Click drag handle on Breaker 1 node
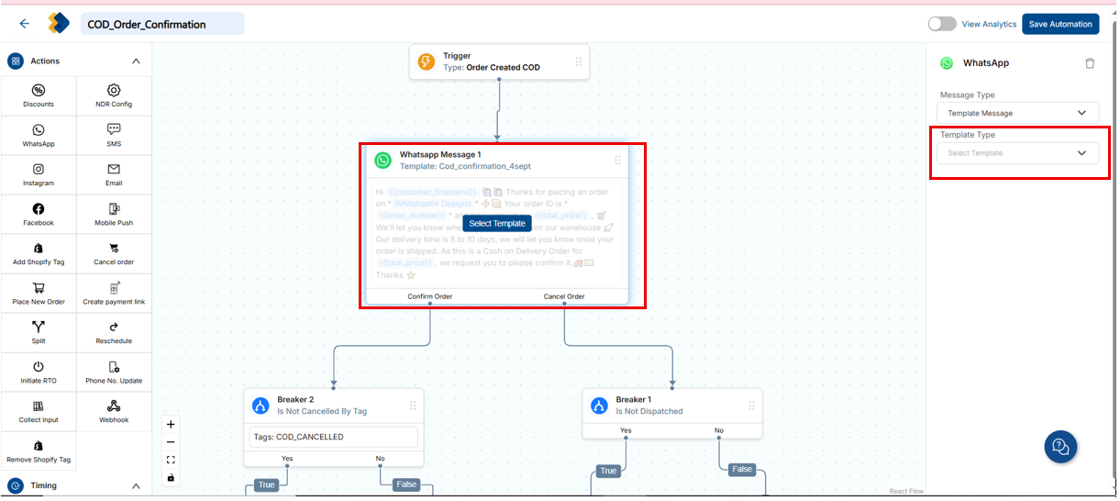Screen dimensions: 1120x501 point(751,405)
